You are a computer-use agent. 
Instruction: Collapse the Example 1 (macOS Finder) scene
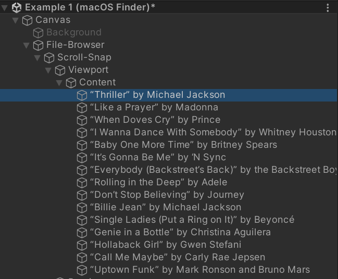click(x=5, y=8)
